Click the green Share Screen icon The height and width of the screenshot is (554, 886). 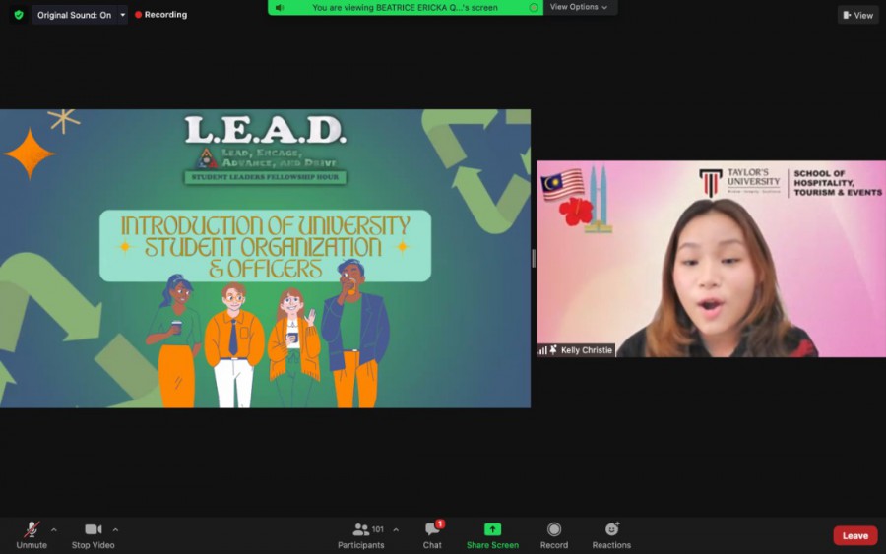pos(492,530)
